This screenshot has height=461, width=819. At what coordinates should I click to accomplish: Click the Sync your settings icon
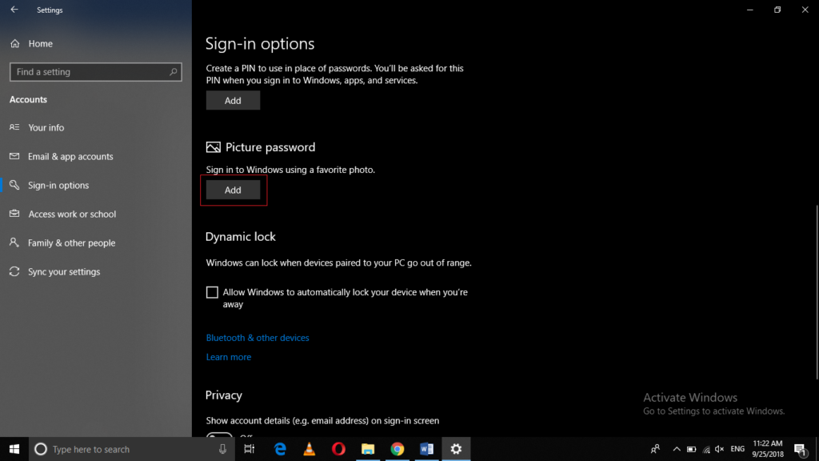(x=14, y=271)
